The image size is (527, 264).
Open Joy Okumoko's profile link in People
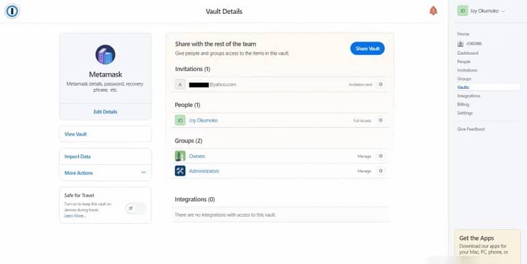click(x=203, y=120)
